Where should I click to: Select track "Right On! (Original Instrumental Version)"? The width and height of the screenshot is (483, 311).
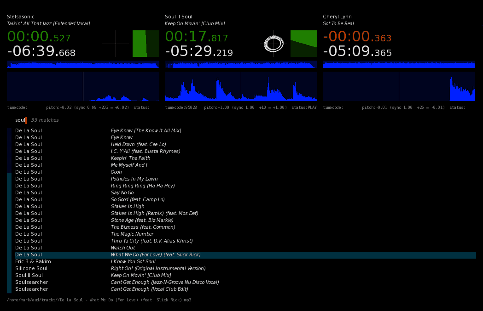(x=158, y=269)
